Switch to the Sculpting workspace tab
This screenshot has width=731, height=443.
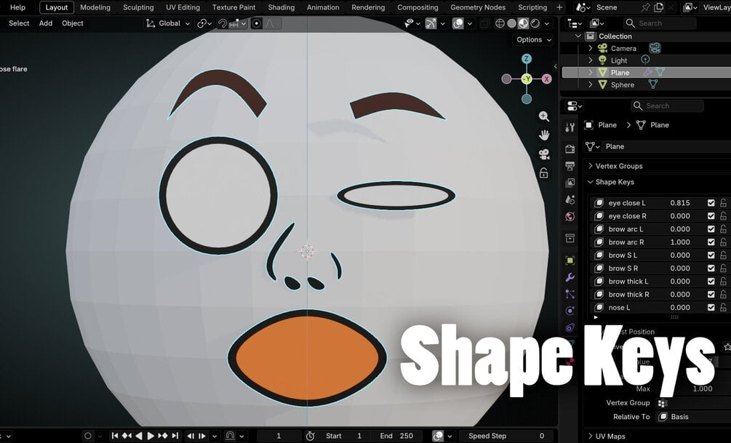point(138,7)
